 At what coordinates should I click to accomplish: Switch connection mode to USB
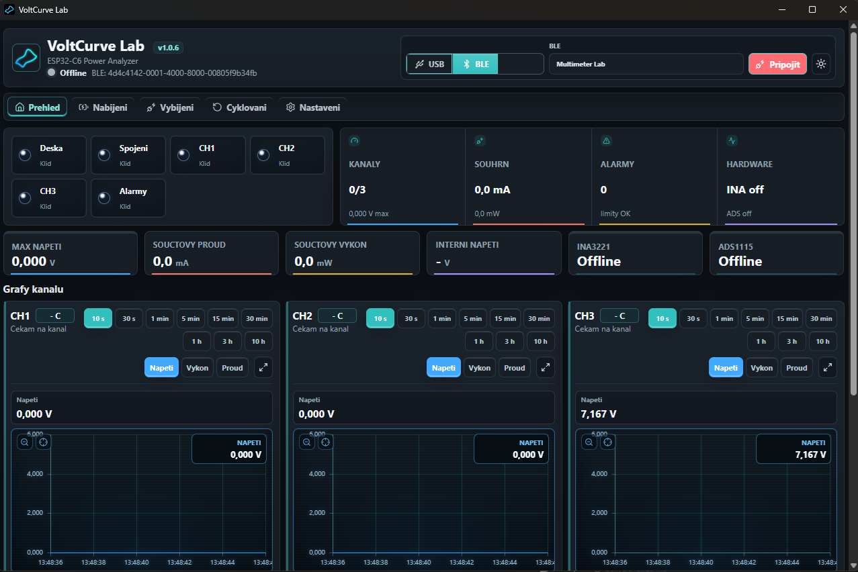(x=430, y=64)
